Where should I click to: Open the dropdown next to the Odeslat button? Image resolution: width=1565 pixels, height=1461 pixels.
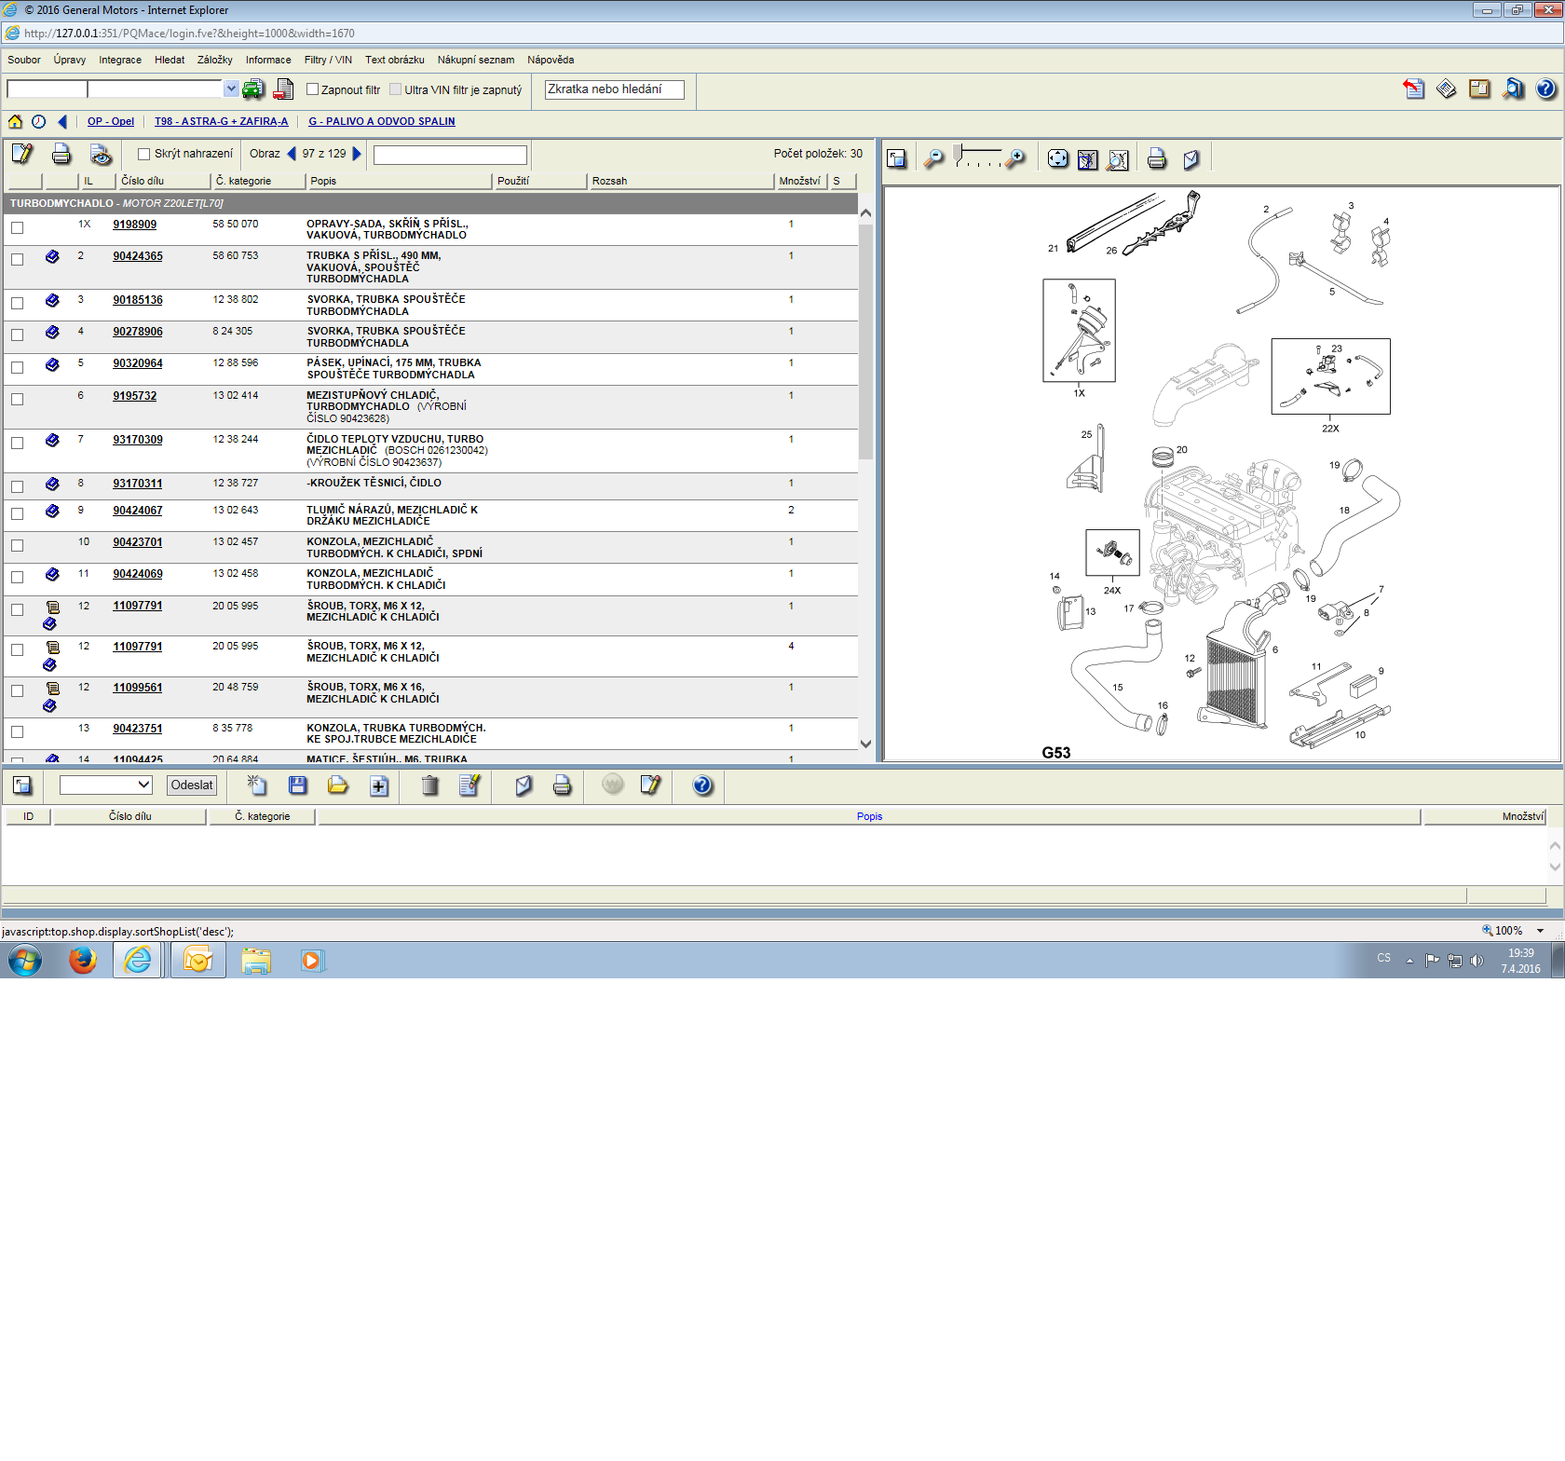point(105,785)
